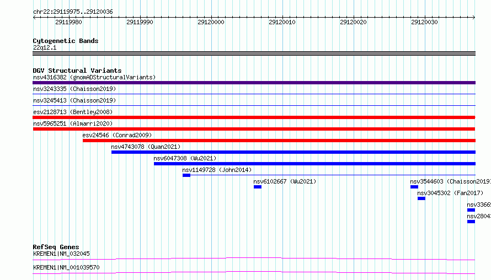491x280 pixels.
Task: Click the 22q12.1 band label
Action: pyautogui.click(x=45, y=47)
